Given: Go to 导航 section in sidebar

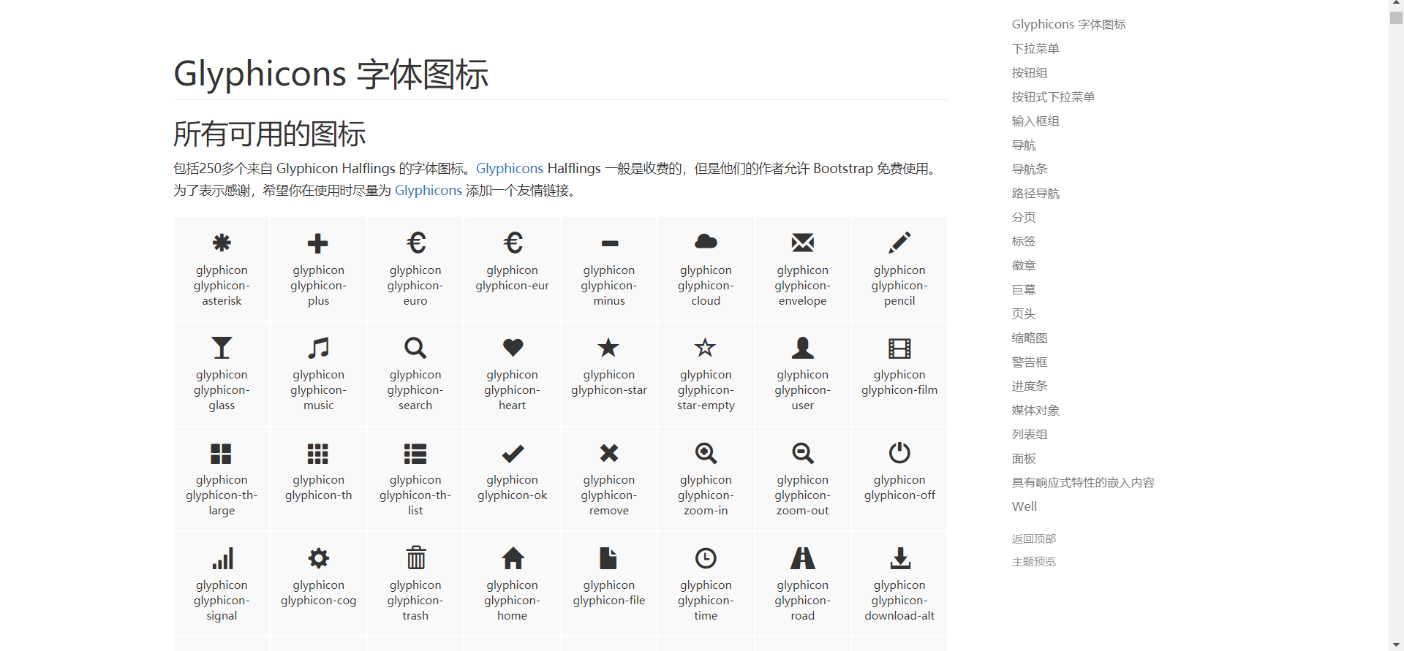Looking at the screenshot, I should pyautogui.click(x=1024, y=145).
